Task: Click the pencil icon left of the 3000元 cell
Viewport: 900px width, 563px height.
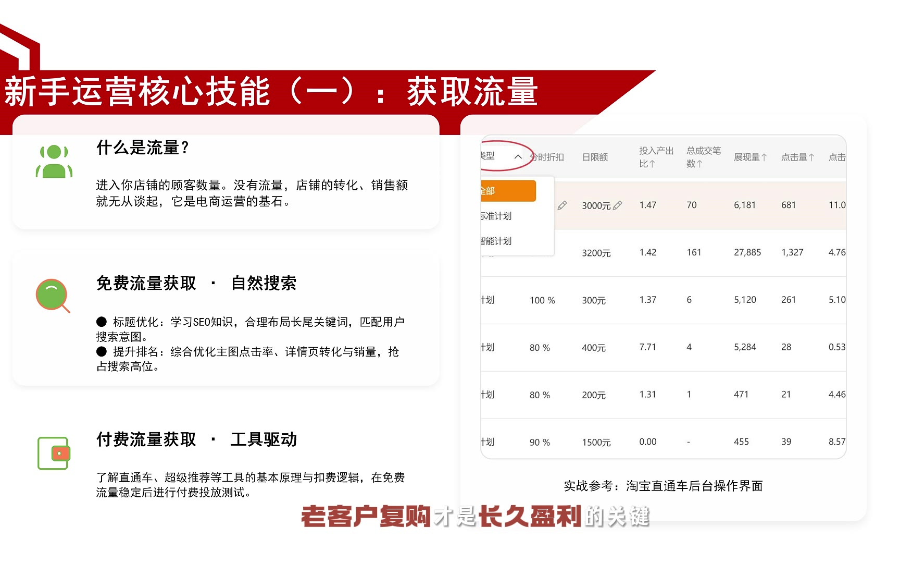Action: coord(562,205)
